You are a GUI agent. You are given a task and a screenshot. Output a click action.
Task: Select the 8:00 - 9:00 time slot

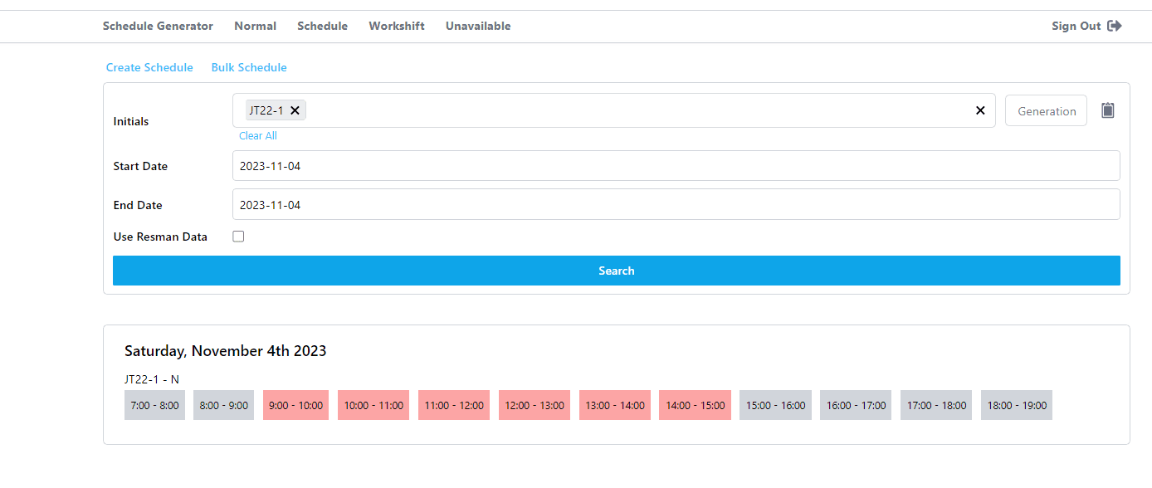click(224, 405)
